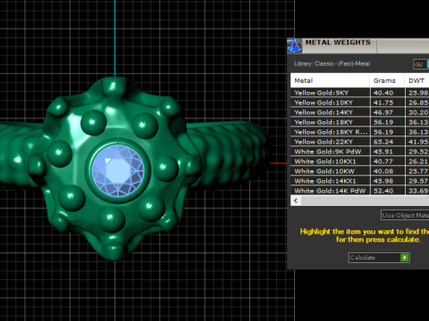429x321 pixels.
Task: Click the DWT column header
Action: [x=416, y=80]
